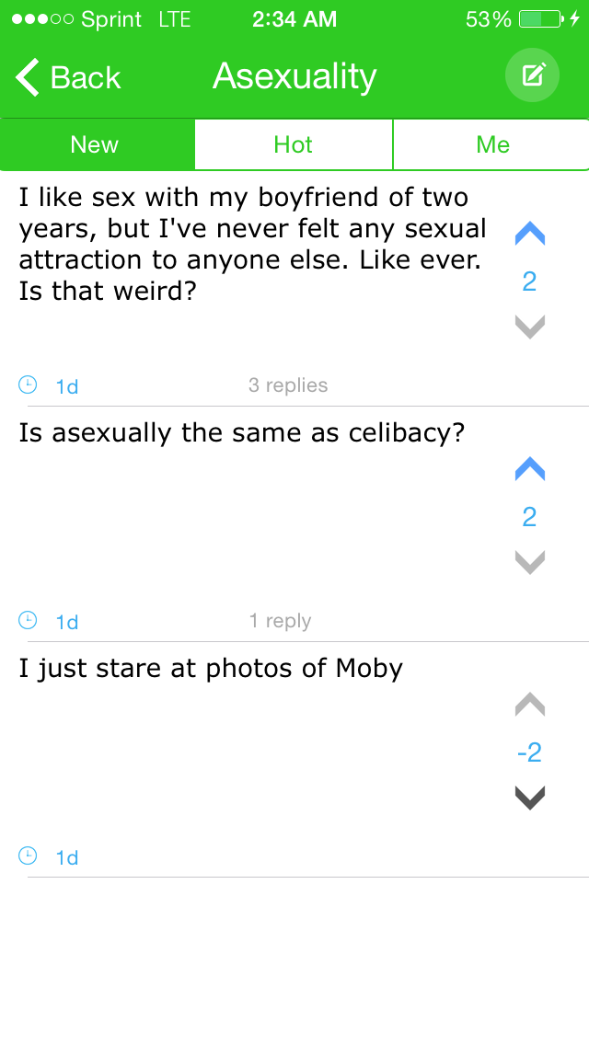Viewport: 589px width, 1045px height.
Task: Upvote the boyfriend attraction post
Action: pyautogui.click(x=529, y=233)
